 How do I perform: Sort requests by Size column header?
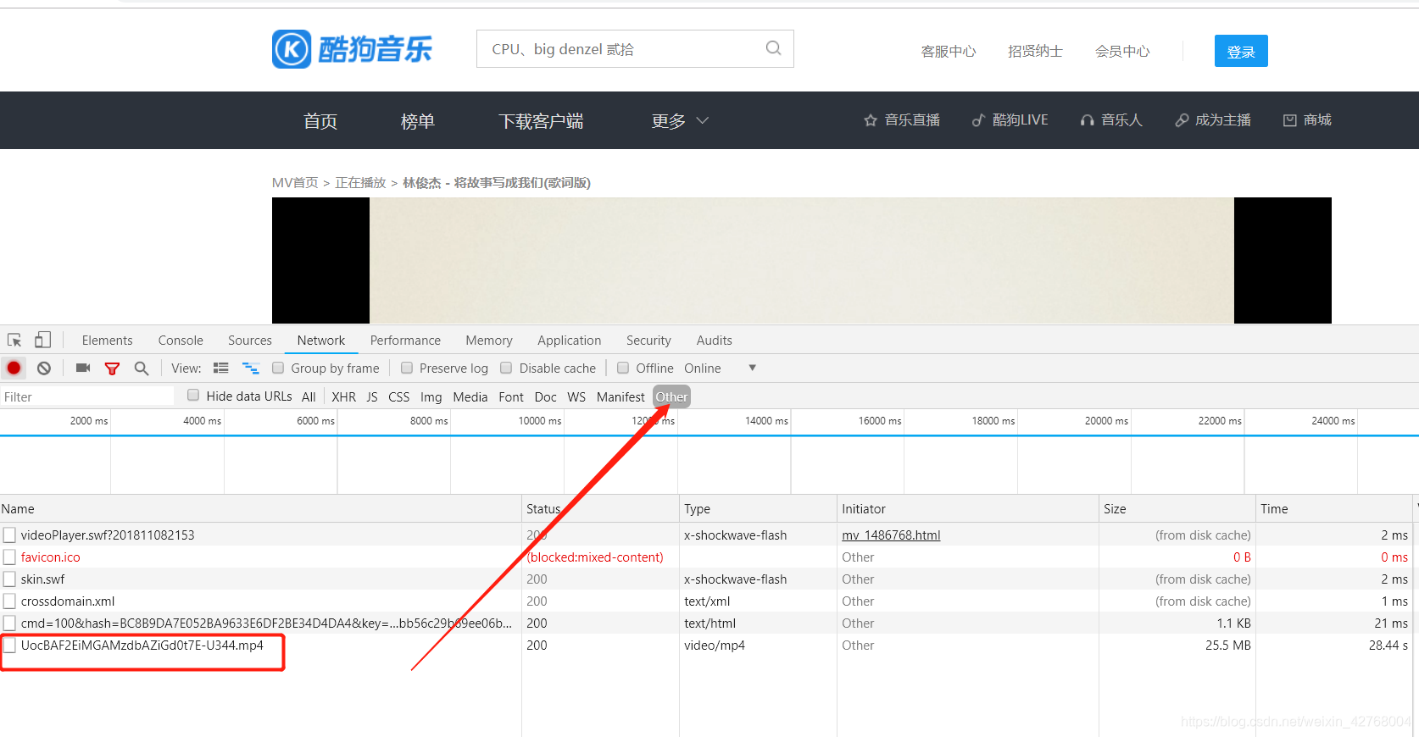[1177, 508]
